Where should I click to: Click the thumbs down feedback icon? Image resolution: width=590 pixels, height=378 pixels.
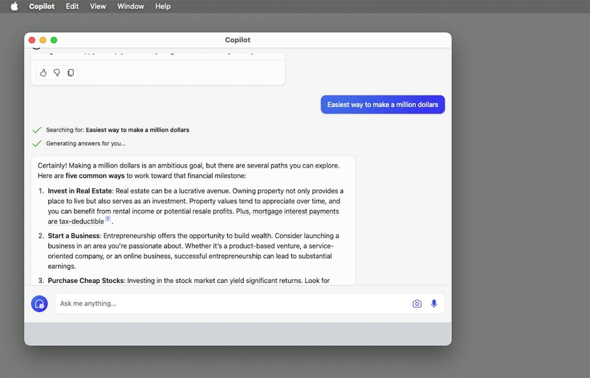click(57, 73)
